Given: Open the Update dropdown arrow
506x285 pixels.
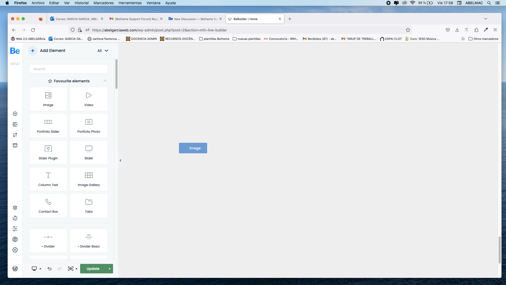Looking at the screenshot, I should point(109,269).
